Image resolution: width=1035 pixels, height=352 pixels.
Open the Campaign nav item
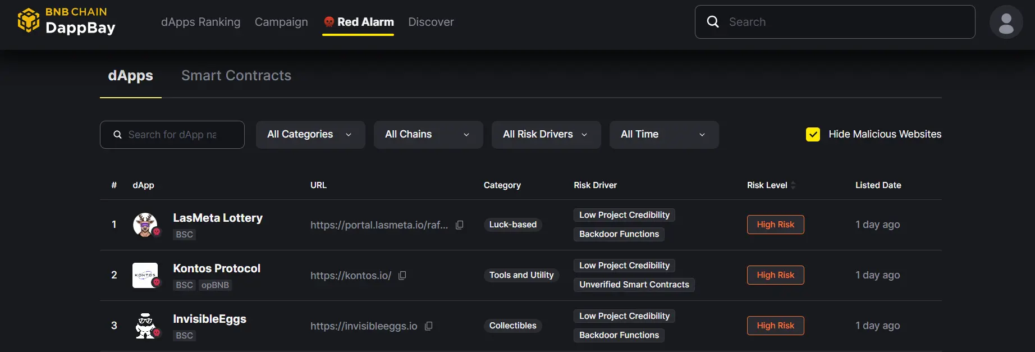pos(281,22)
